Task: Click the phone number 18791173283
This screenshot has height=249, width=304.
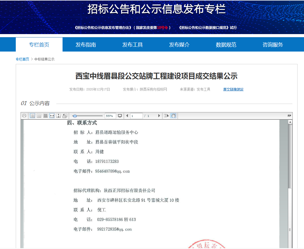Action: pyautogui.click(x=107, y=161)
